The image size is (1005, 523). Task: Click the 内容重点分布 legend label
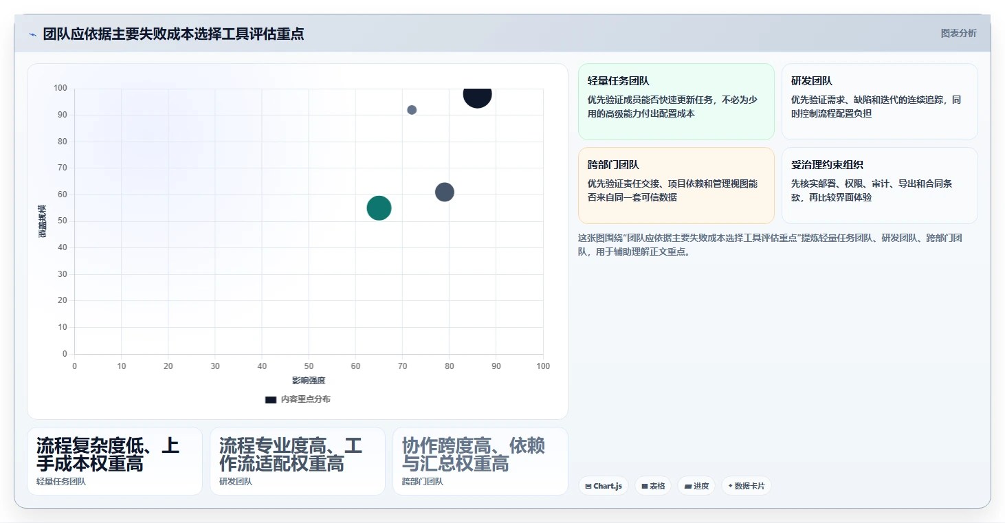[x=305, y=399]
